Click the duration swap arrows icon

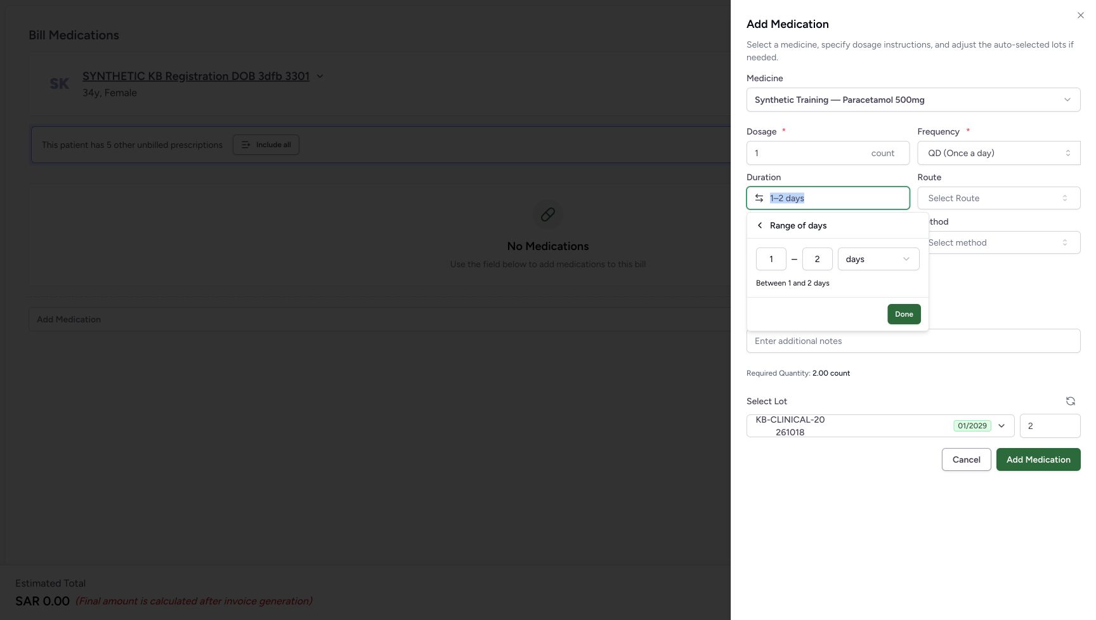click(759, 198)
